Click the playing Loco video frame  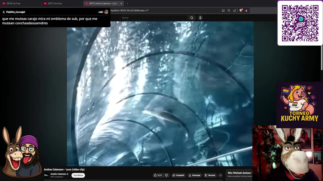point(160,94)
